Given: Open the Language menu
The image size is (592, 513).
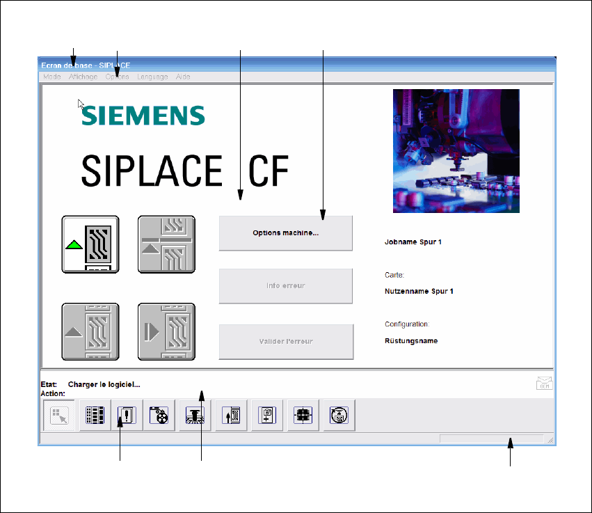Looking at the screenshot, I should pos(152,77).
